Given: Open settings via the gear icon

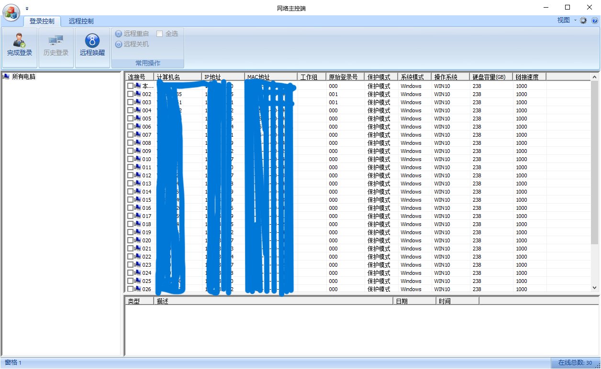Looking at the screenshot, I should click(x=583, y=21).
